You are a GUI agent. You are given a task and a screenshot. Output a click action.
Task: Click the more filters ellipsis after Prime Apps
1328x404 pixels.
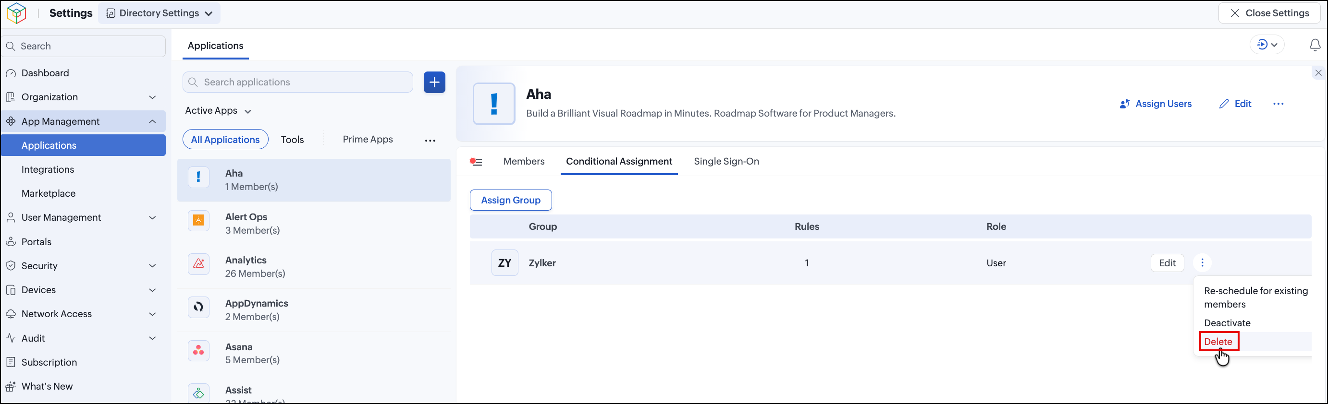click(x=430, y=141)
